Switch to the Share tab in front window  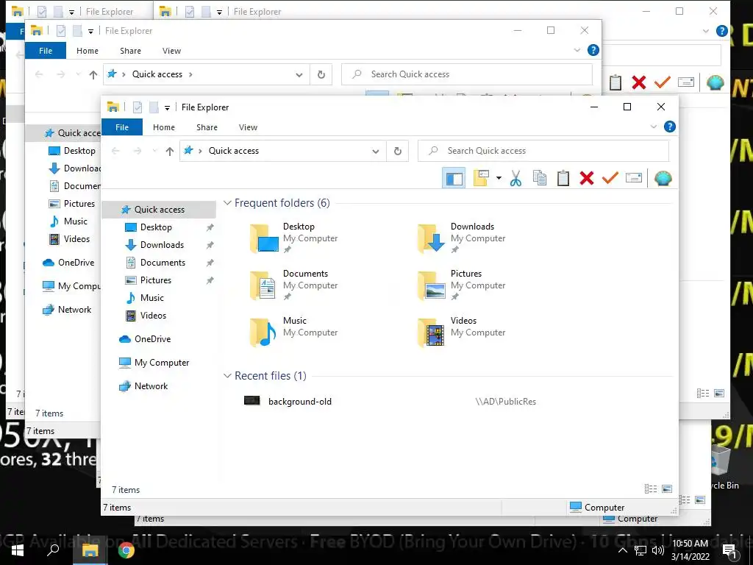pyautogui.click(x=207, y=127)
